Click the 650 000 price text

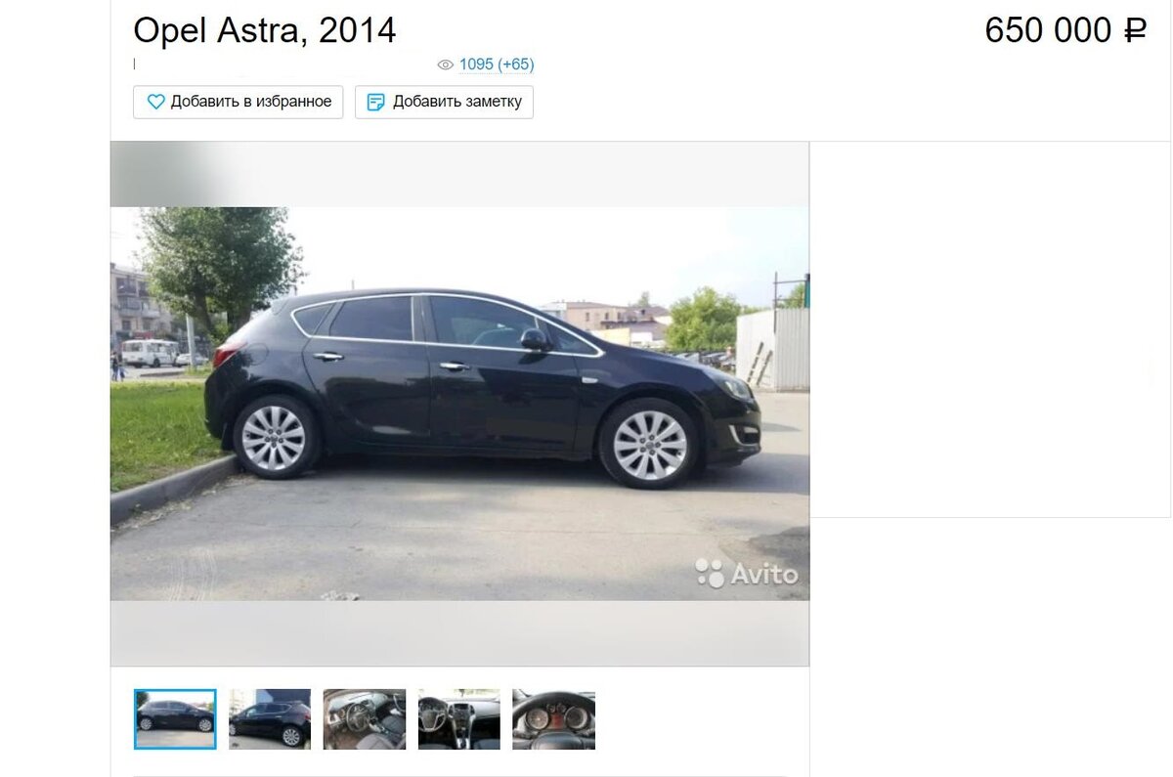1048,31
